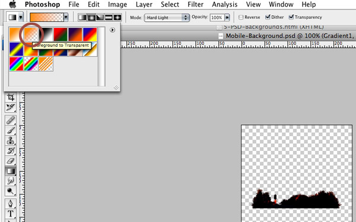This screenshot has height=222, width=356.
Task: Pick the Blue, Yellow, Blue gradient preset
Action: 16,49
